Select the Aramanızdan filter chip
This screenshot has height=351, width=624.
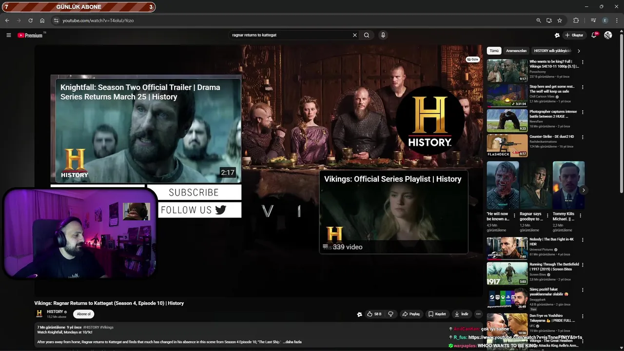pos(516,51)
